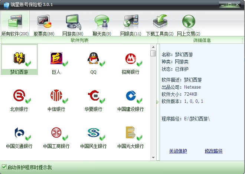
Task: Click the 状态: 已保护 status text
Action: click(x=175, y=69)
